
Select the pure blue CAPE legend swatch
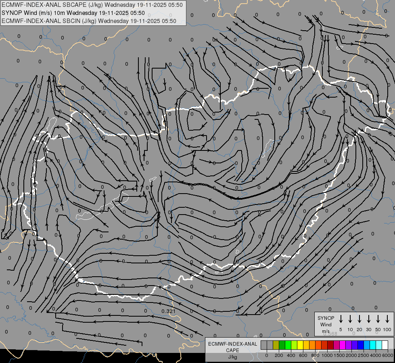point(360,345)
